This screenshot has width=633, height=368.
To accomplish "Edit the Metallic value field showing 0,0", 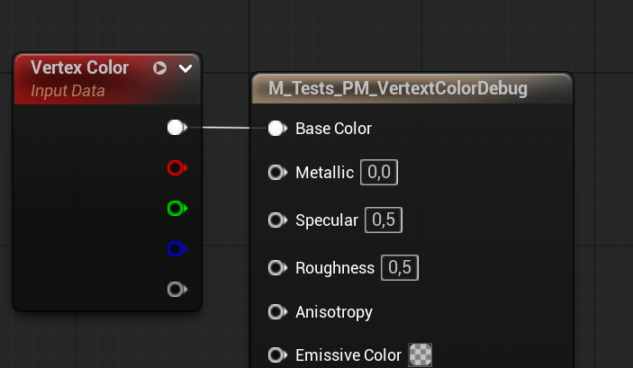I will (x=379, y=172).
